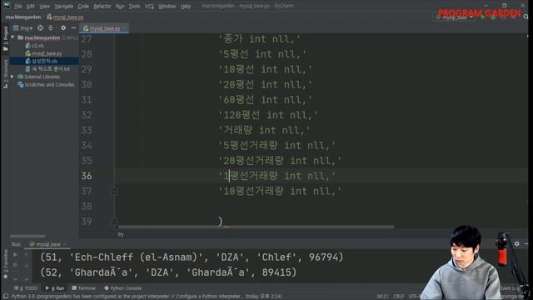This screenshot has height=300, width=533.
Task: Hide the Project panel with minus icon
Action: [73, 27]
